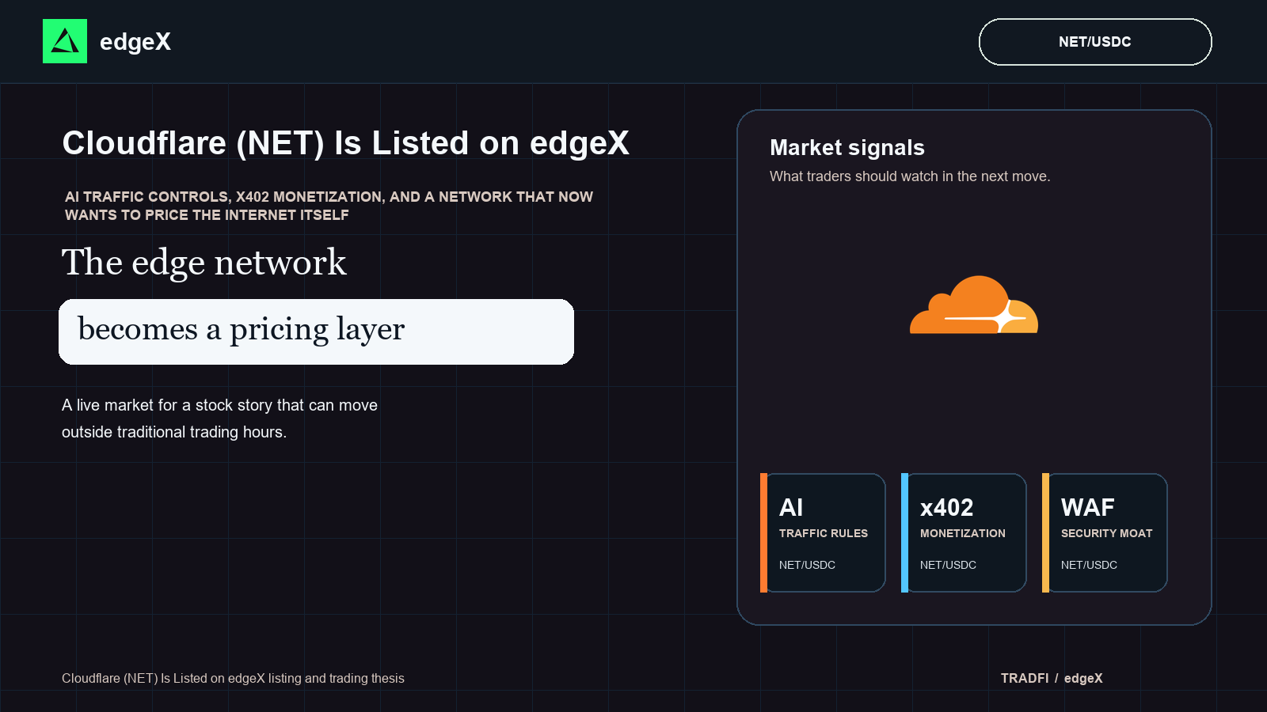Open the WAF Security Moat card
Viewport: 1267px width, 712px height.
coord(1105,532)
